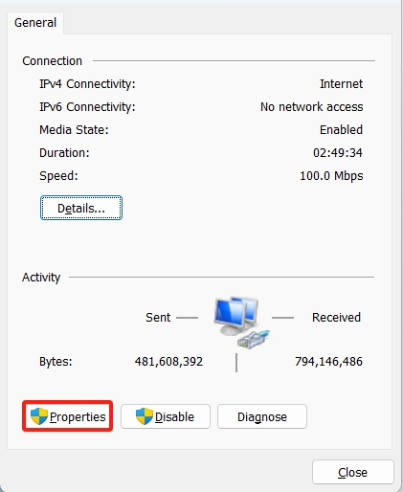Select the General tab

coord(35,23)
